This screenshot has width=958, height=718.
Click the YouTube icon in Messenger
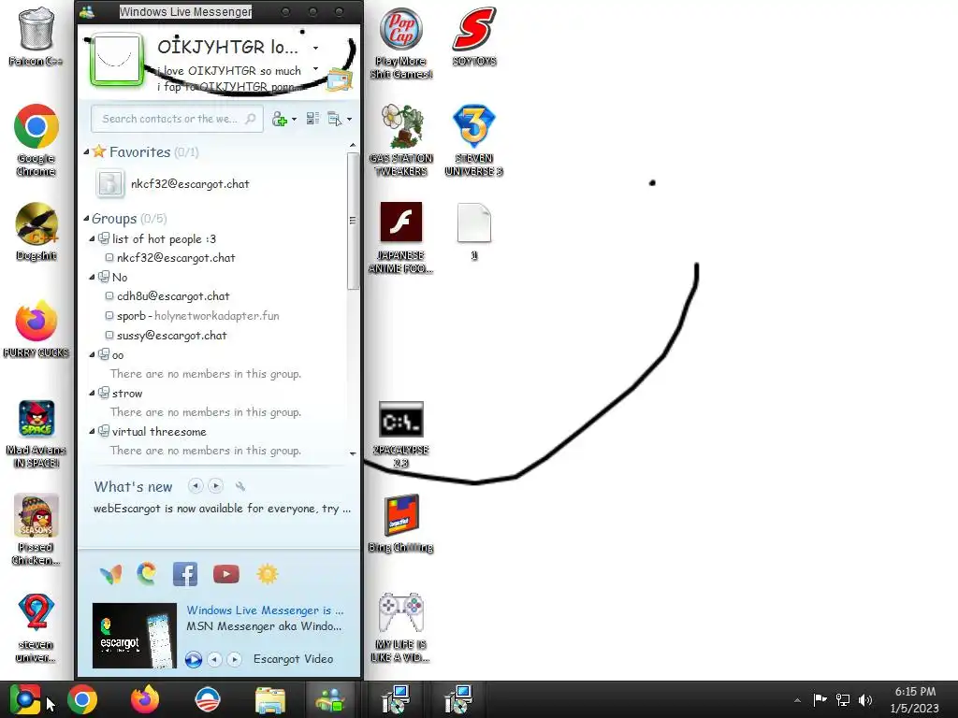[x=226, y=574]
